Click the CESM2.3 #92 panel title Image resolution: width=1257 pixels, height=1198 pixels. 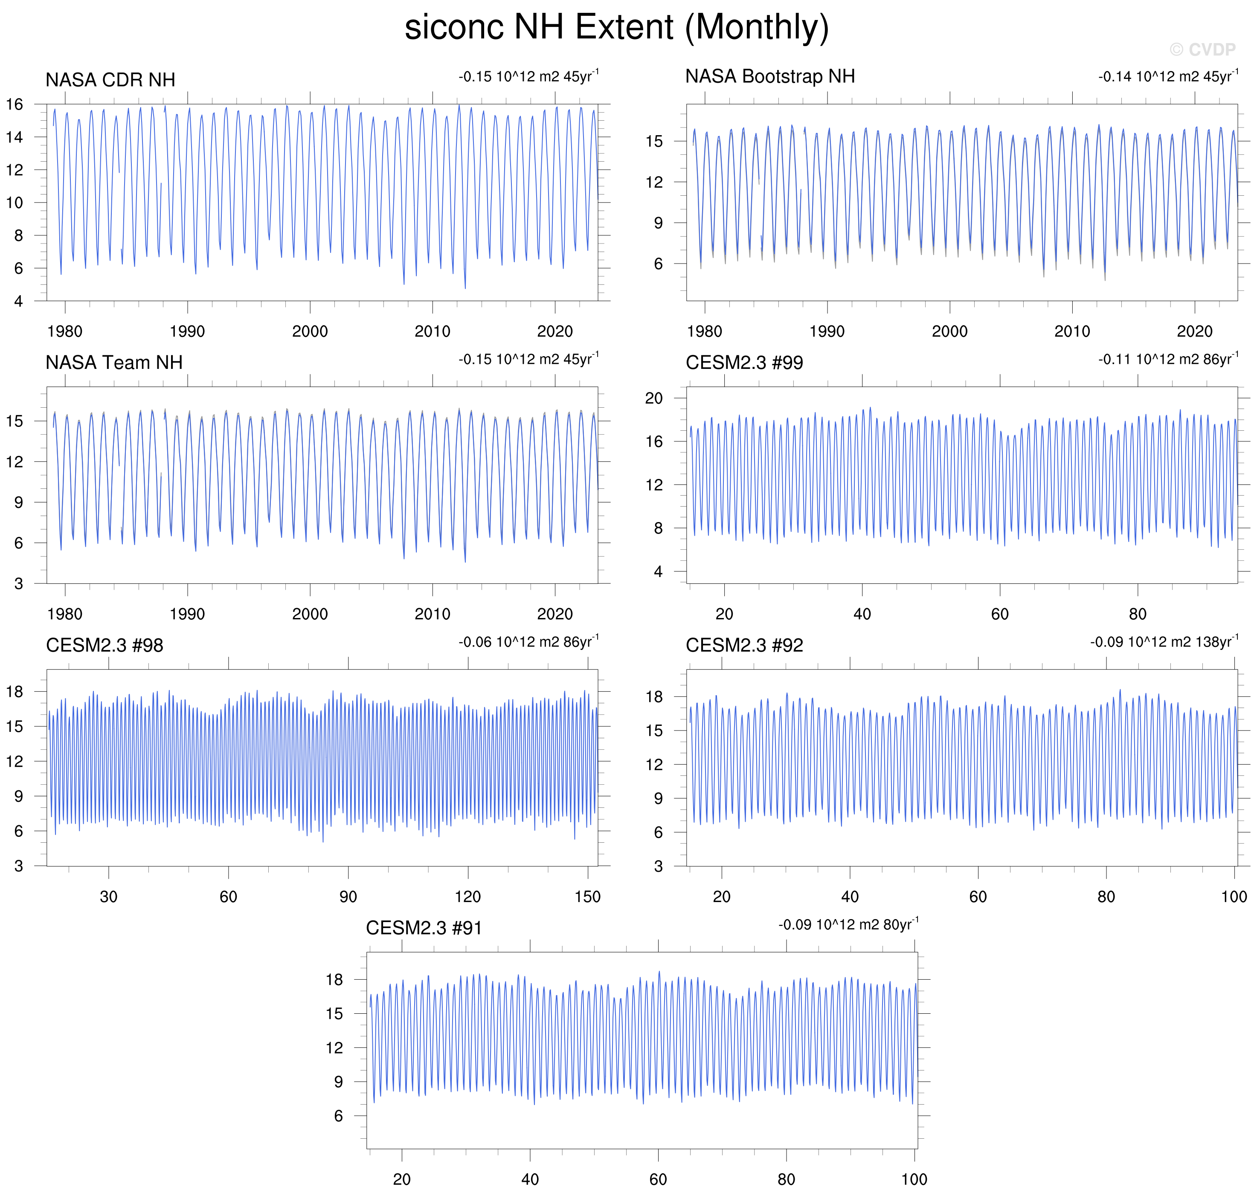[x=744, y=646]
